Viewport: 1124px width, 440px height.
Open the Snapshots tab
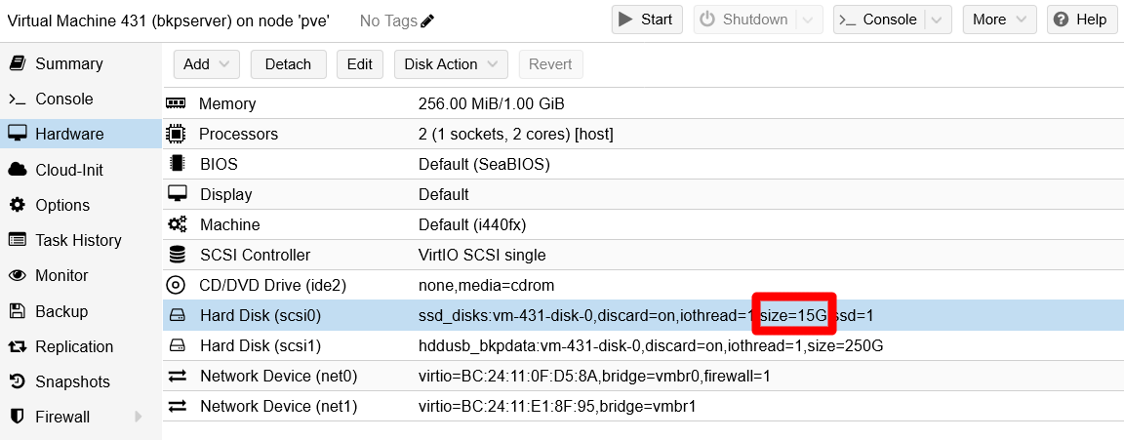tap(81, 381)
